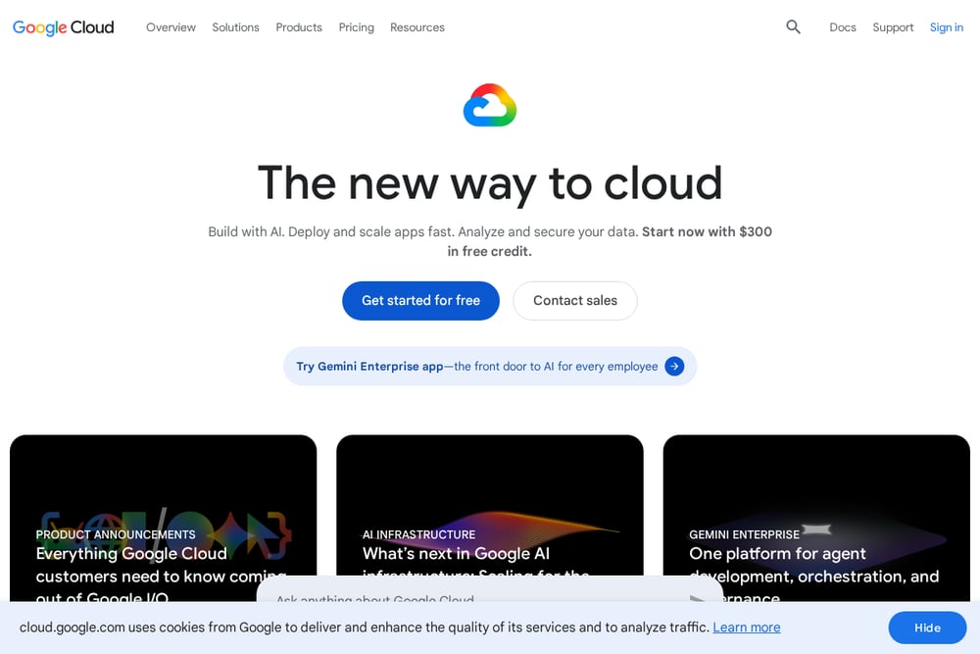
Task: Open Try Gemini Enterprise app banner
Action: click(x=490, y=367)
